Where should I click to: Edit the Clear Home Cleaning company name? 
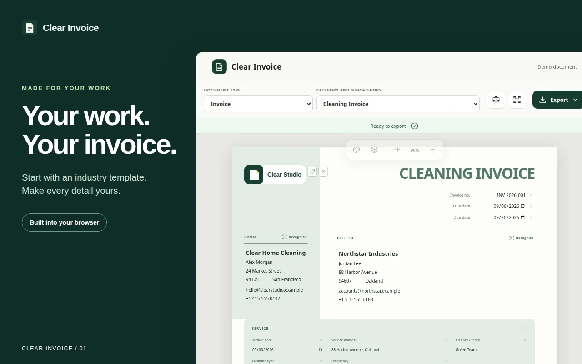tap(276, 253)
